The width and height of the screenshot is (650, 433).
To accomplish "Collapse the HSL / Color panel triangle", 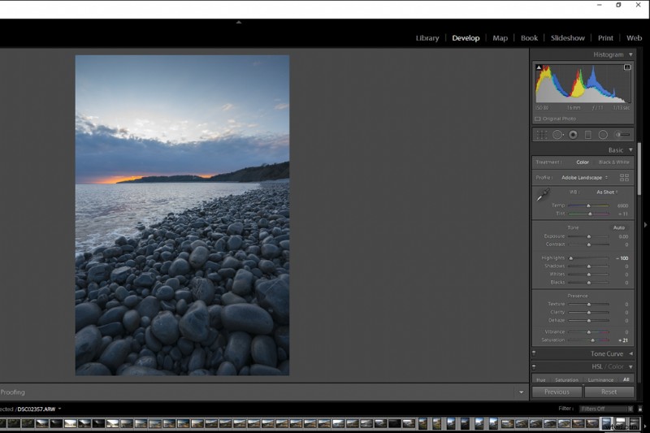I will coord(631,366).
